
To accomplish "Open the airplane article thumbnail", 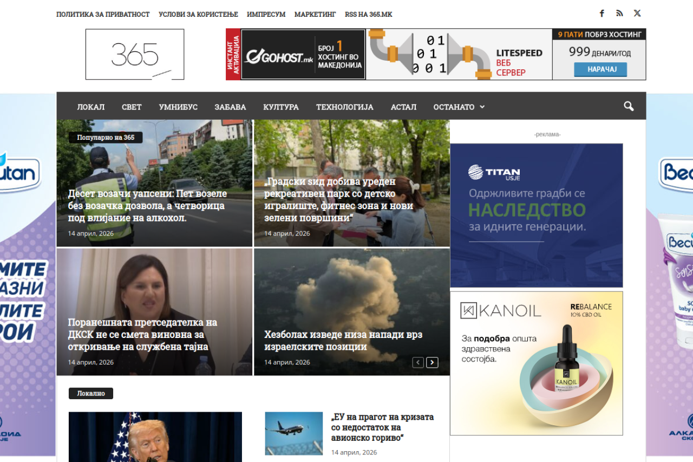I will click(293, 433).
